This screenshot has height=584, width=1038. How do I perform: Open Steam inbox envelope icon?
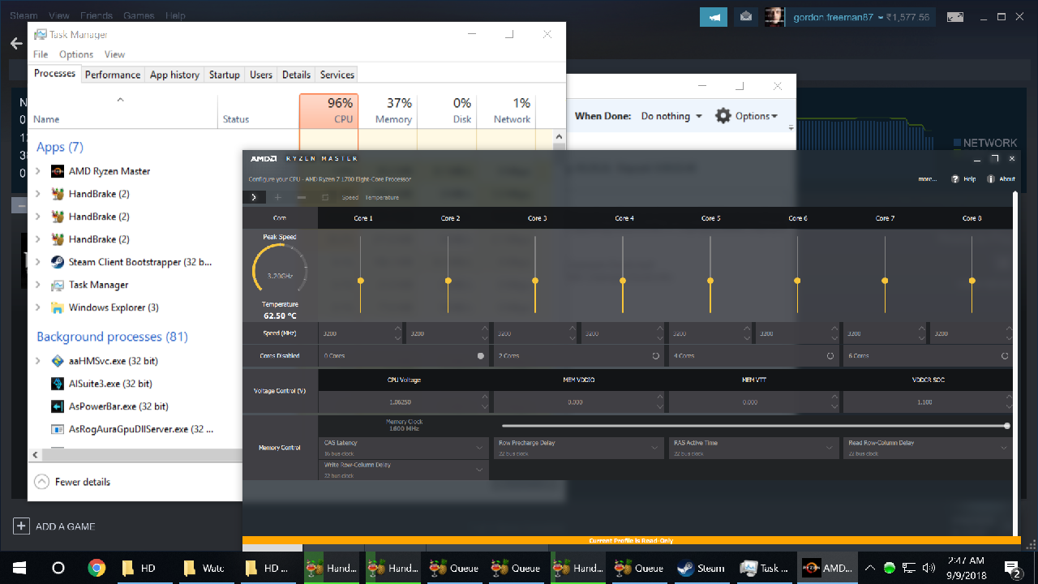click(746, 16)
